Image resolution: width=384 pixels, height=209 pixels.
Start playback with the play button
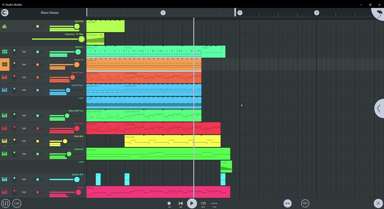point(192,203)
